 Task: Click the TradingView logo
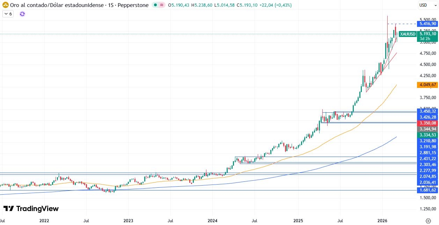[31, 209]
